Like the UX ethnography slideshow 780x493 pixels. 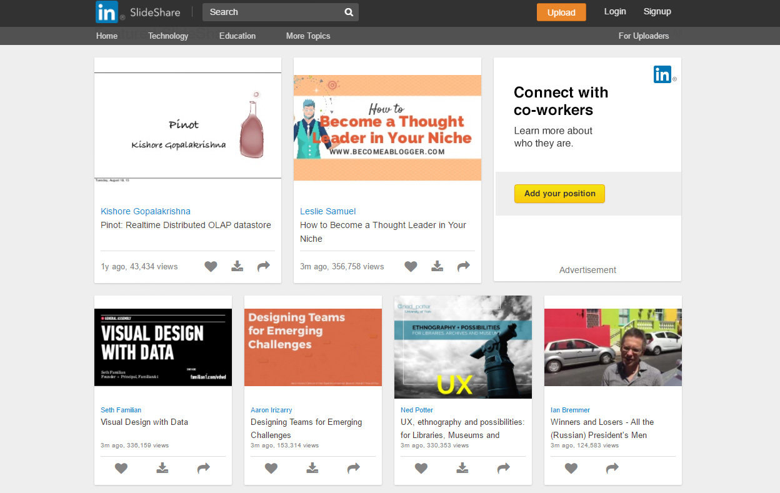click(421, 468)
